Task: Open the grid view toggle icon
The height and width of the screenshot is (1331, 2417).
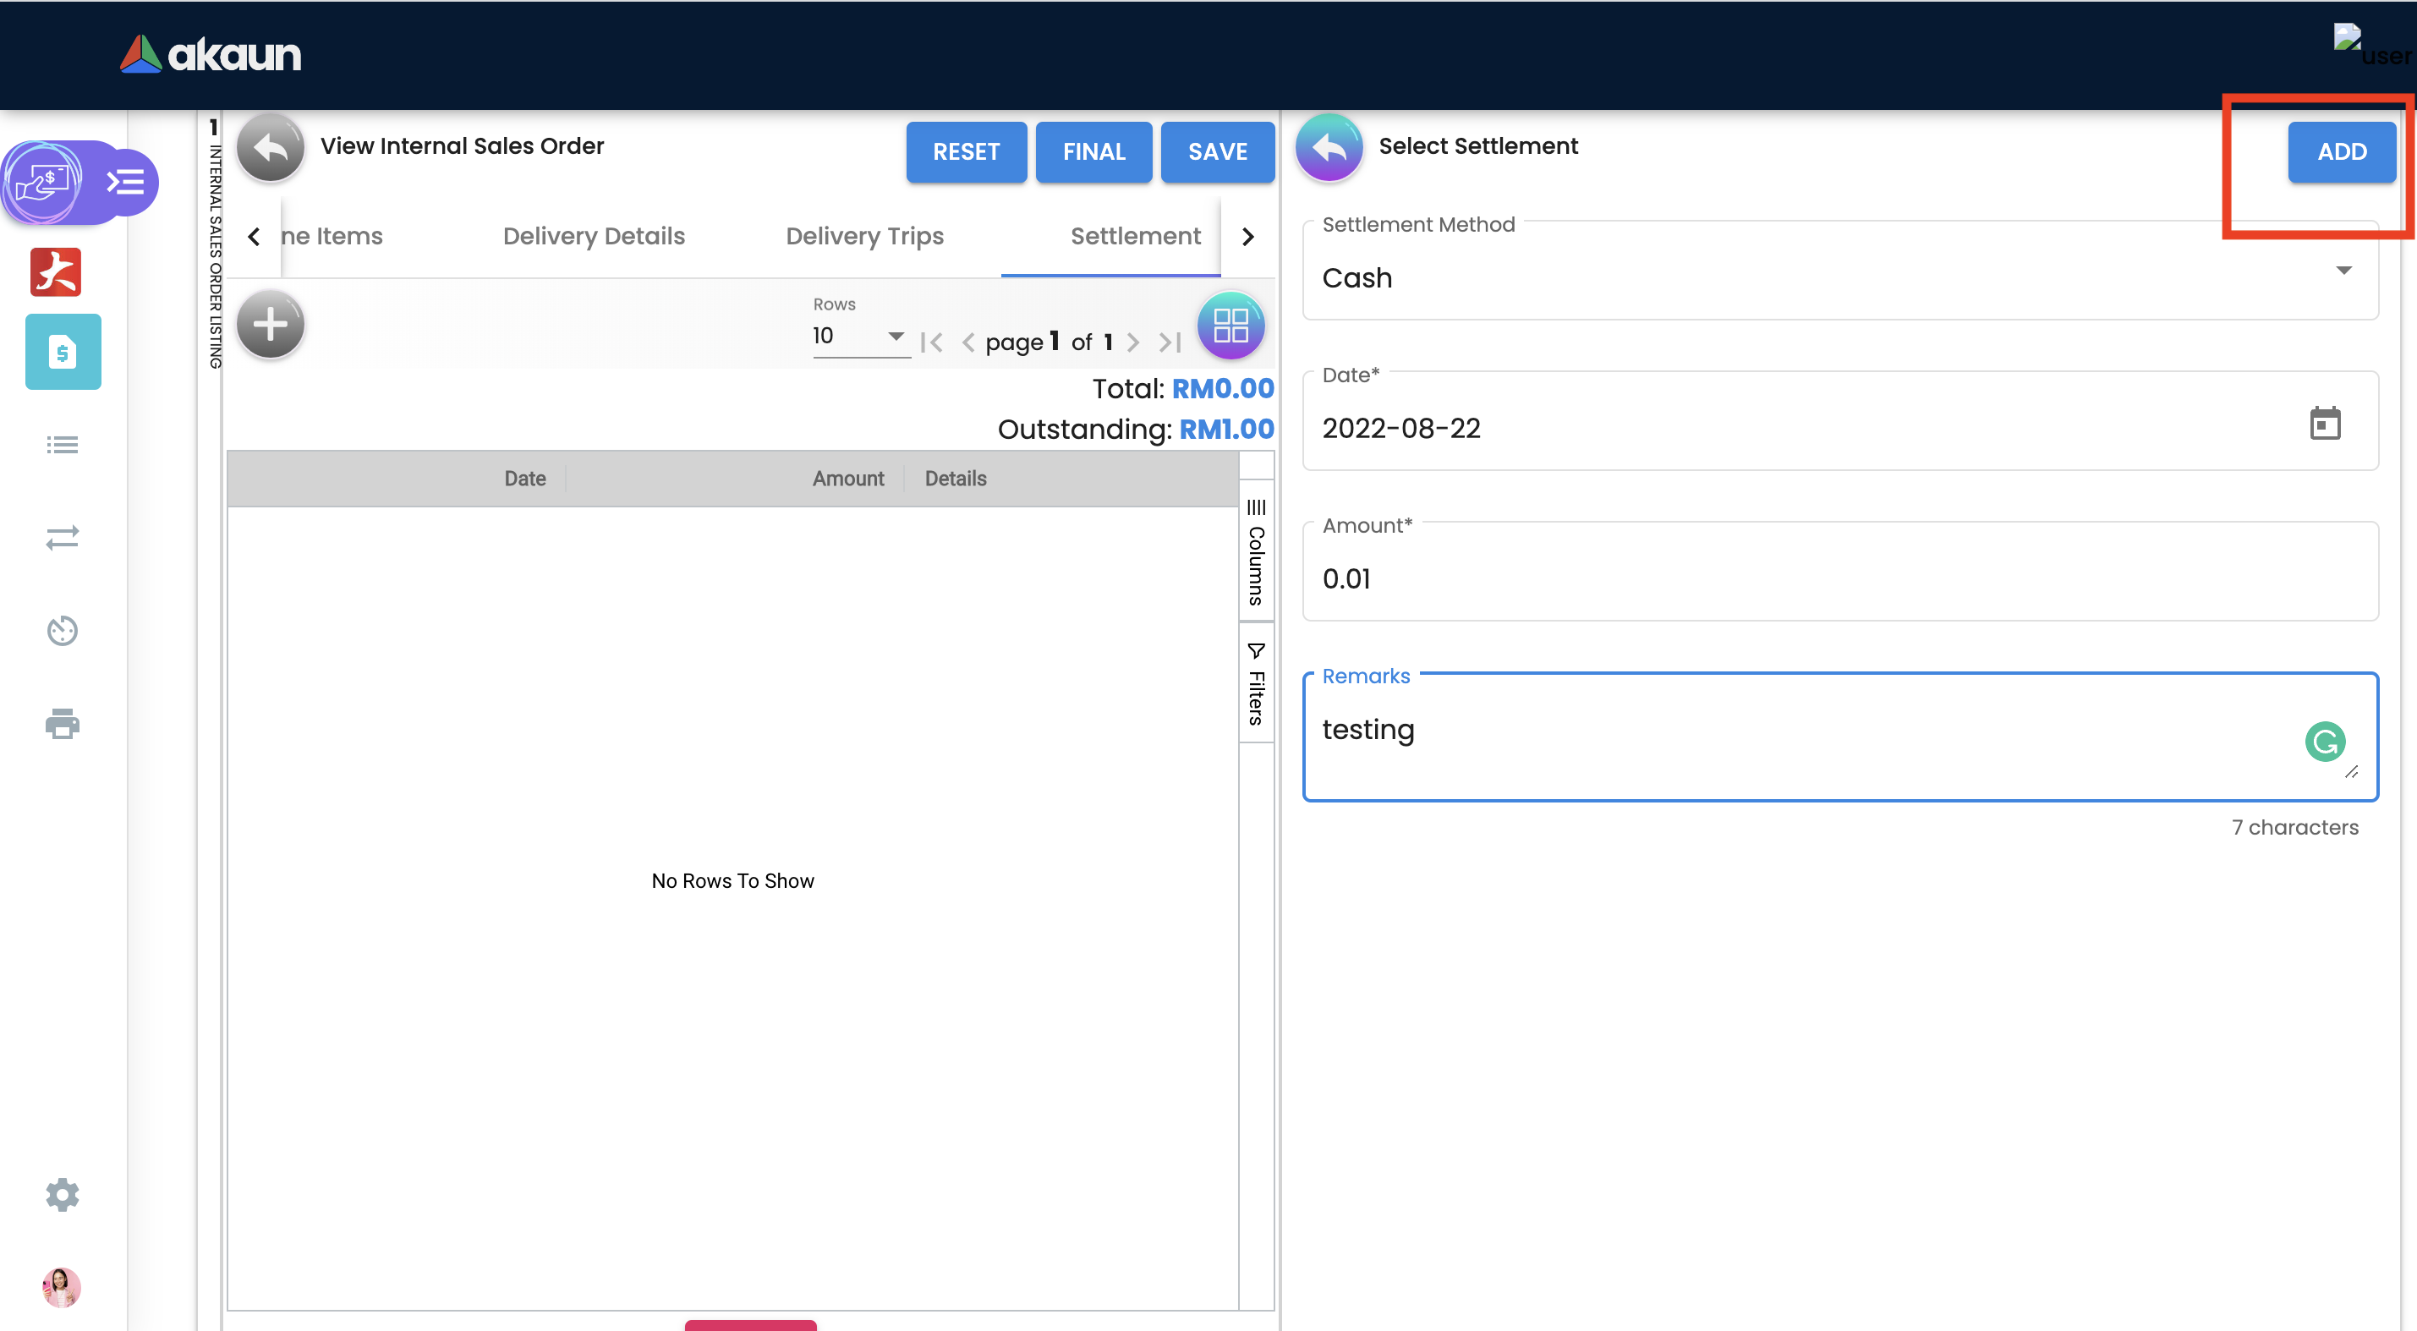Action: click(x=1230, y=326)
